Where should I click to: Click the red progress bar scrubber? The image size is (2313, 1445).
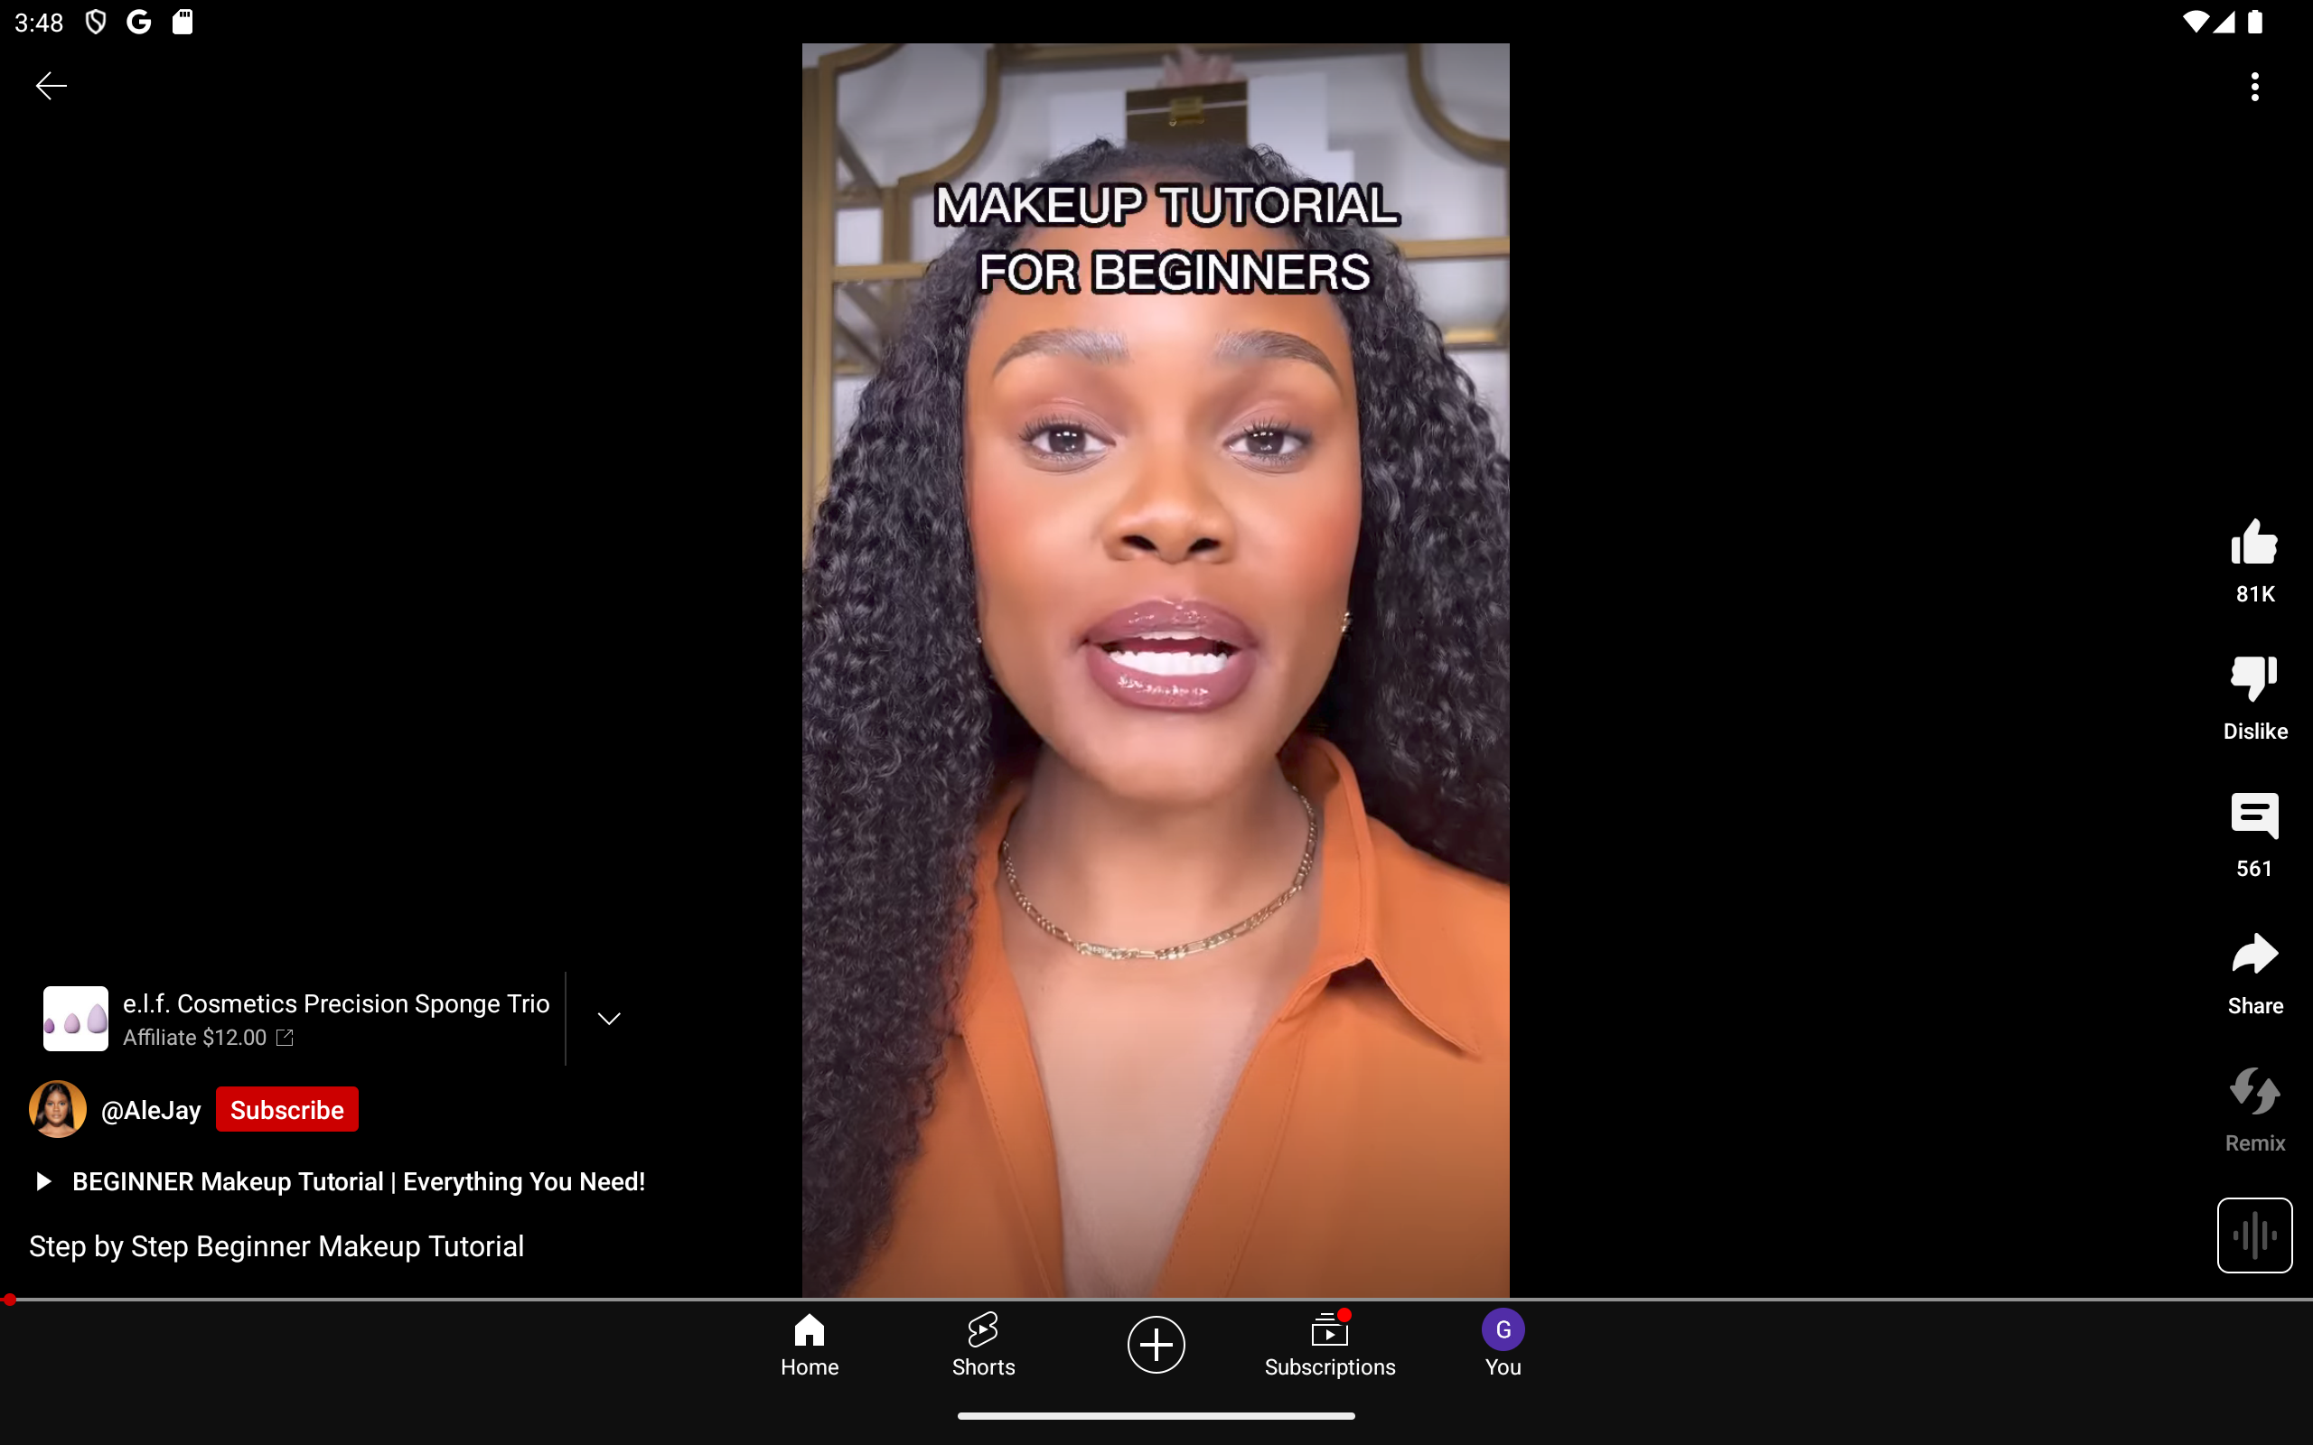click(x=9, y=1300)
